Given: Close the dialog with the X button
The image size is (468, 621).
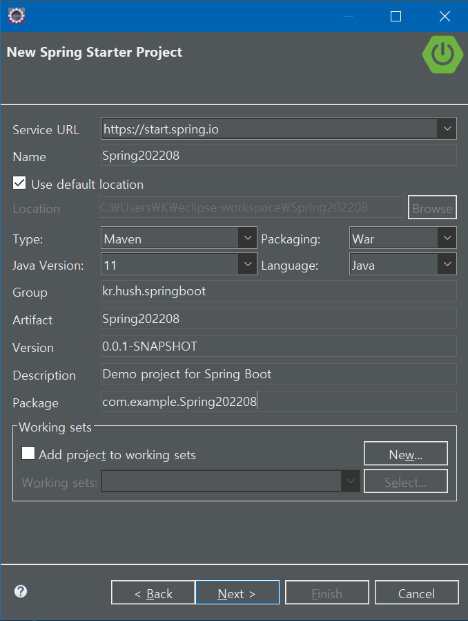Looking at the screenshot, I should [445, 16].
